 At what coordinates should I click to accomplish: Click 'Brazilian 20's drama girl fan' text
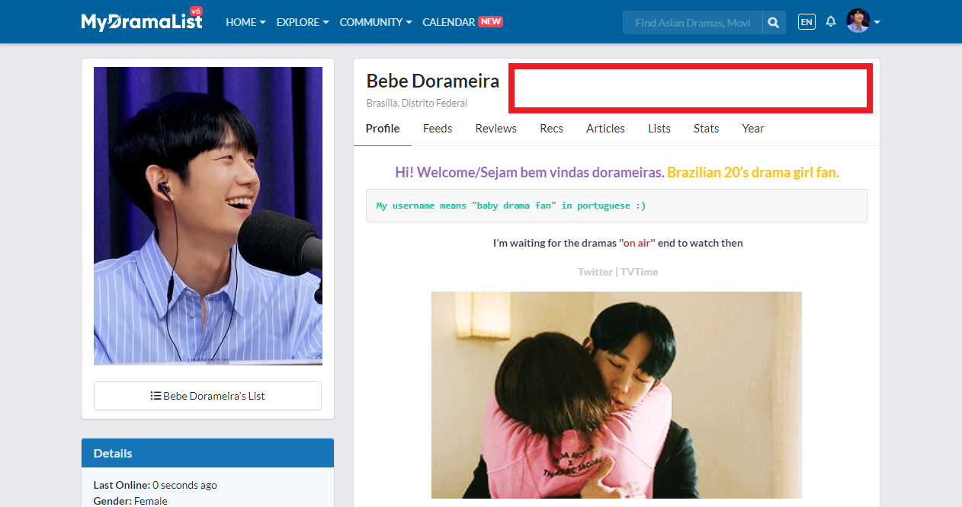(753, 173)
